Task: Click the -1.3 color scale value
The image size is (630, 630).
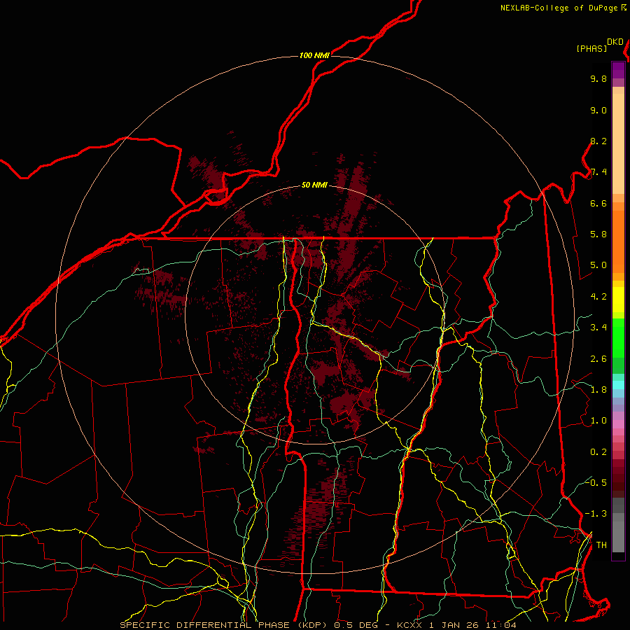Action: point(596,514)
